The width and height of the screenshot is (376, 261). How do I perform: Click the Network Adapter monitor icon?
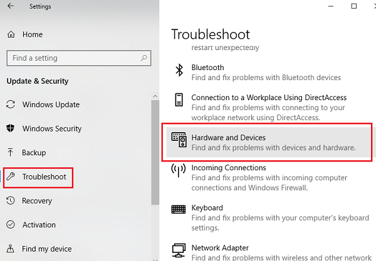179,250
